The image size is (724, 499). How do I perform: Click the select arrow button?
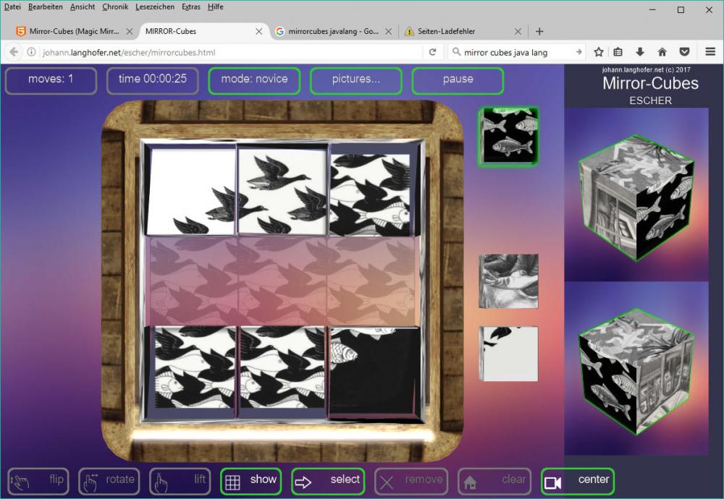tap(328, 482)
